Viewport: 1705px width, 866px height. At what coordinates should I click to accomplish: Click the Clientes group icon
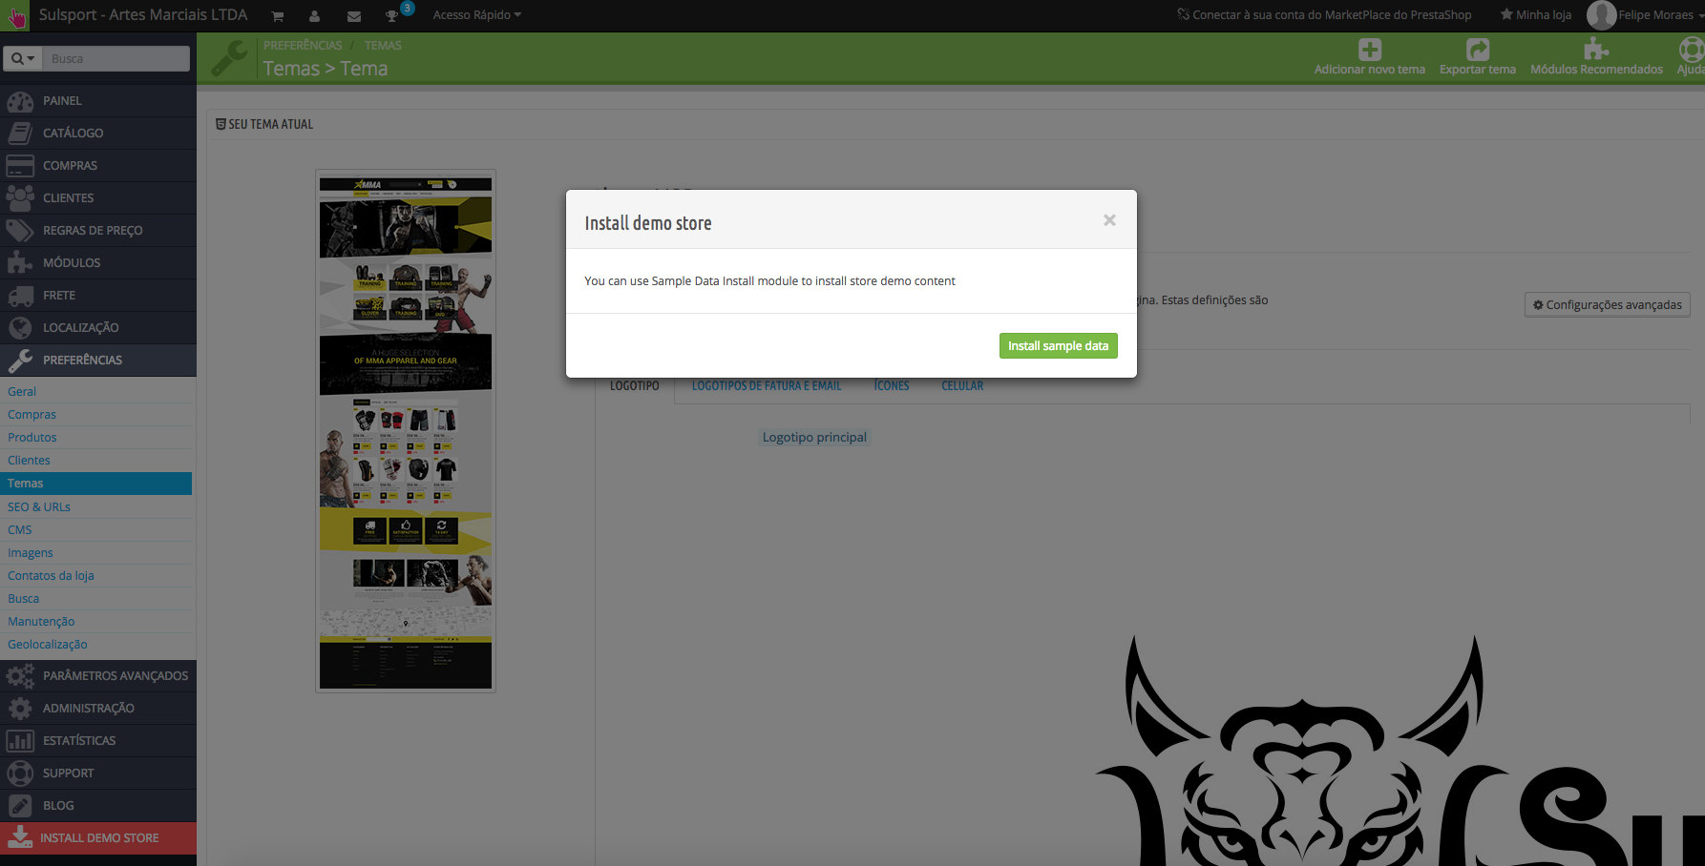pos(20,197)
